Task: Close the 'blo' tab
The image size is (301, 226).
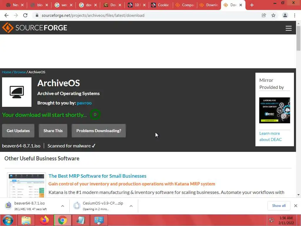Action: coord(47,5)
